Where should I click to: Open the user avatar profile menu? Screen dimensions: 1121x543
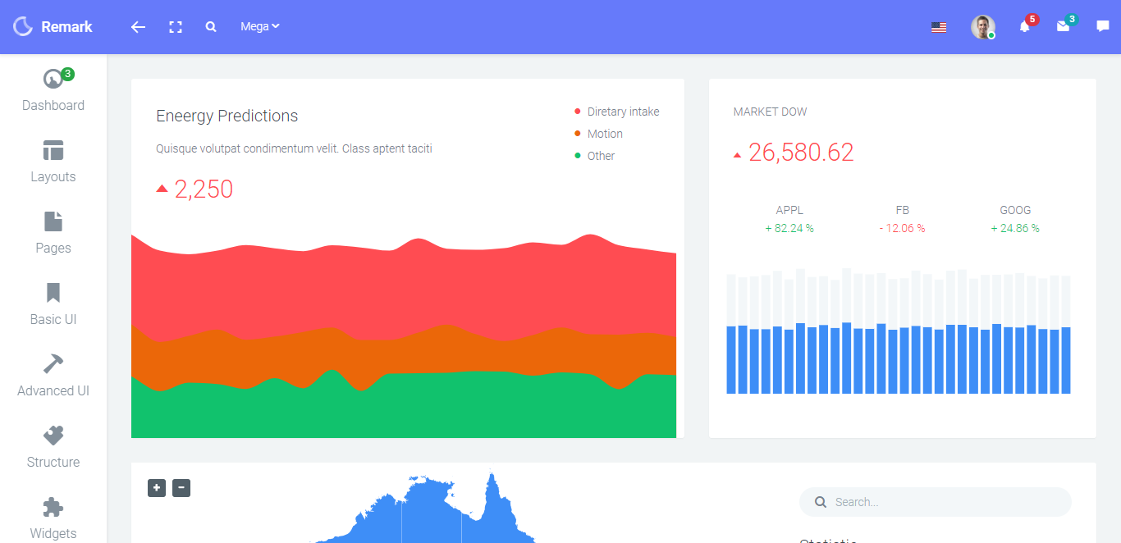pos(982,27)
